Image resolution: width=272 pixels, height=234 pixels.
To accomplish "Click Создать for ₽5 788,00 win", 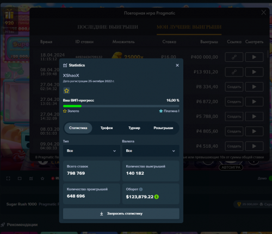I will [234, 116].
